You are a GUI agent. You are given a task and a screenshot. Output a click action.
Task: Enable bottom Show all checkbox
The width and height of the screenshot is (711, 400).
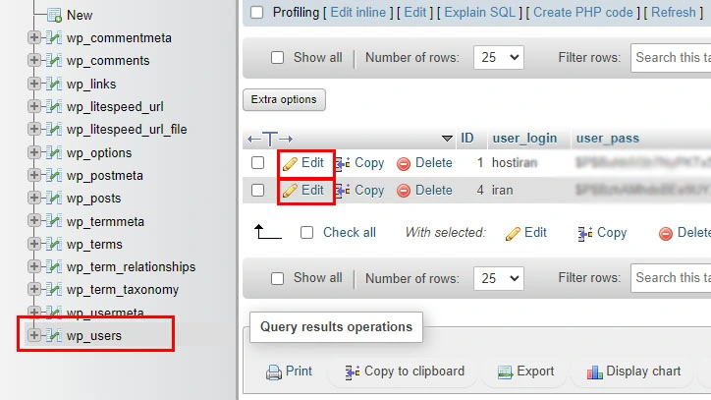(x=277, y=278)
